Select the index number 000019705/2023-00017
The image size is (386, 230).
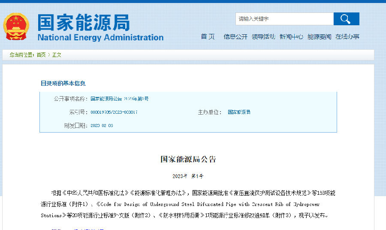(114, 112)
